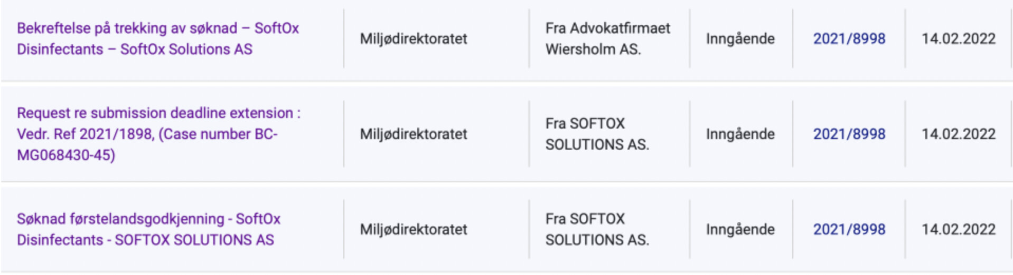
Task: Click Miljødirektoratet in the Søknad førstelandsgodkjenning row
Action: tap(414, 229)
